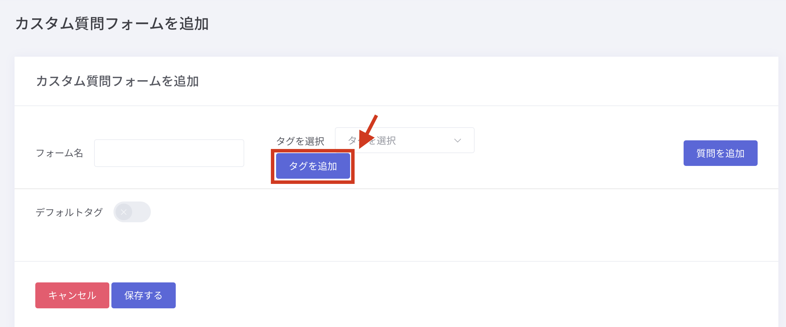Click the フォーム名 text input field
The image size is (786, 327).
169,153
